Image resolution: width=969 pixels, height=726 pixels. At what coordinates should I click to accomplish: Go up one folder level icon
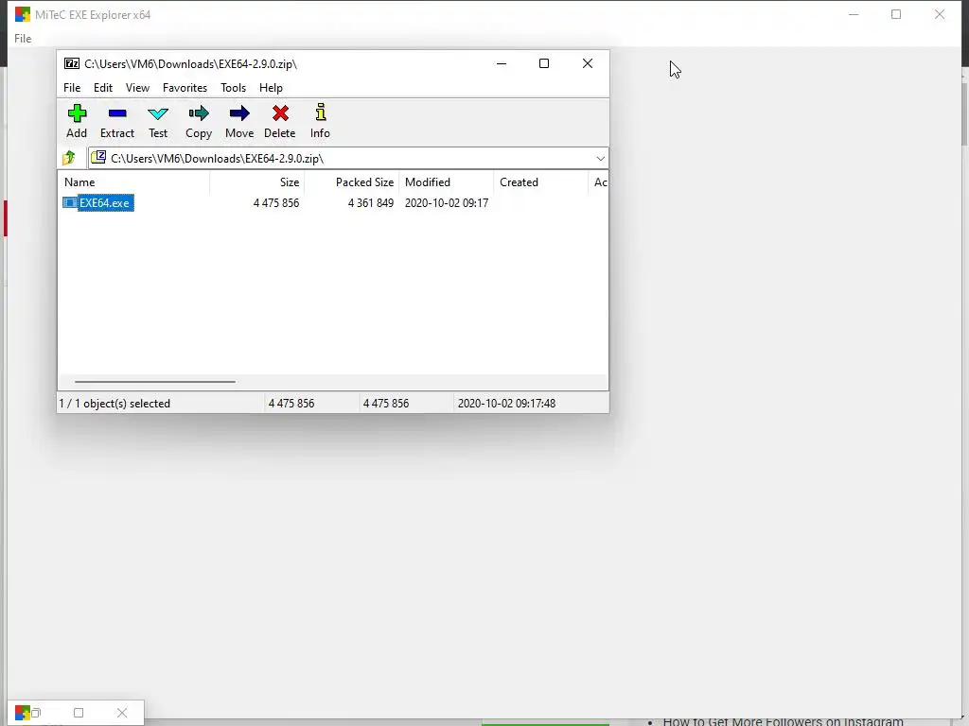click(68, 158)
